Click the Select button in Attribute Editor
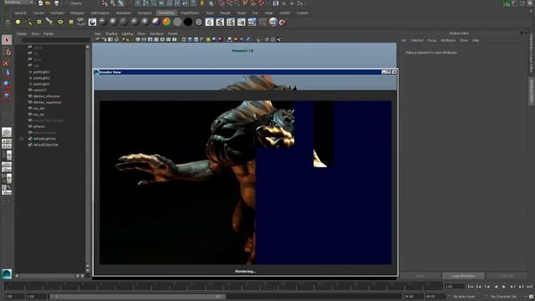This screenshot has height=301, width=535. [x=420, y=276]
